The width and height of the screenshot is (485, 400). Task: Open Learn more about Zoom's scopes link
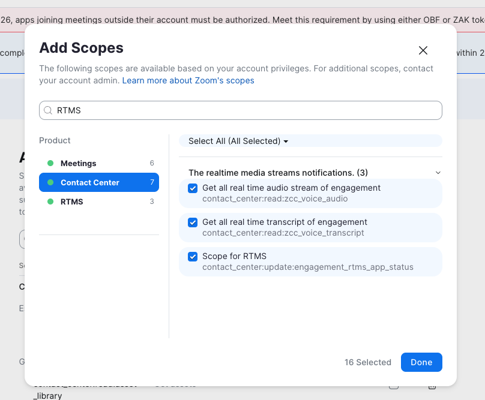click(188, 80)
